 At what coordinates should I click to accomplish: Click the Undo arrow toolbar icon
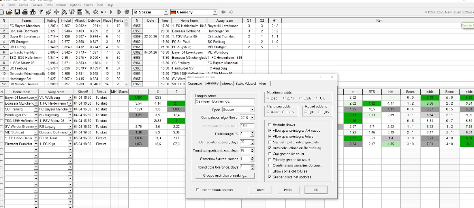click(102, 12)
